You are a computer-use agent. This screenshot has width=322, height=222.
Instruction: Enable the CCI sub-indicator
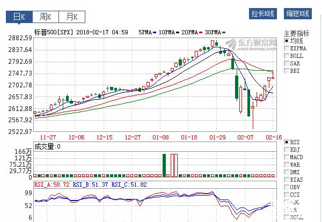click(292, 195)
